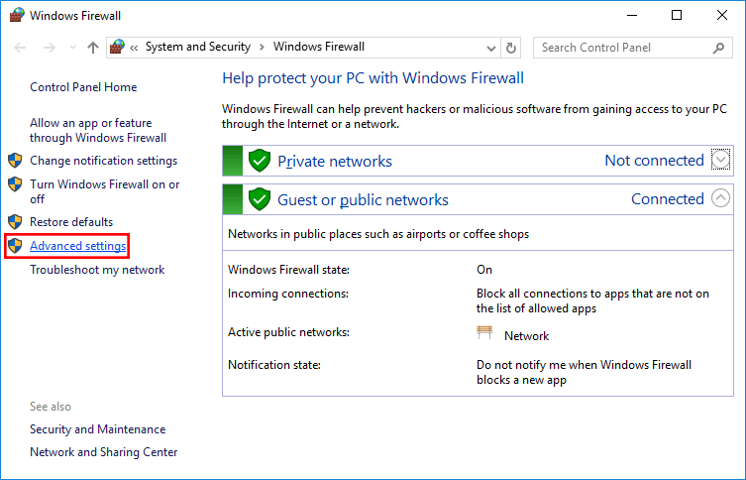Click shield icon beside Restore defaults
This screenshot has height=480, width=746.
click(x=15, y=222)
